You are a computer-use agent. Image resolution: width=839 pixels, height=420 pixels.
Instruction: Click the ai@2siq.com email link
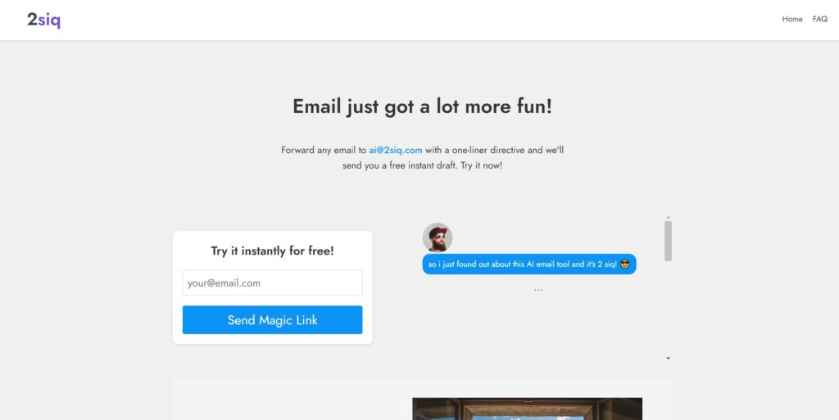coord(396,150)
